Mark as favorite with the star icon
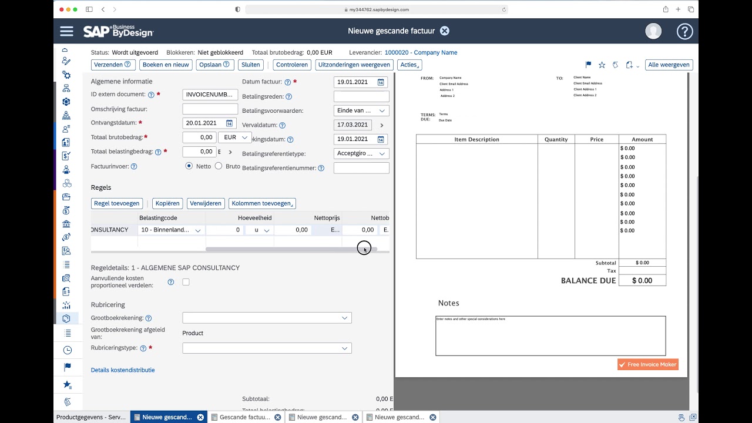 click(602, 65)
